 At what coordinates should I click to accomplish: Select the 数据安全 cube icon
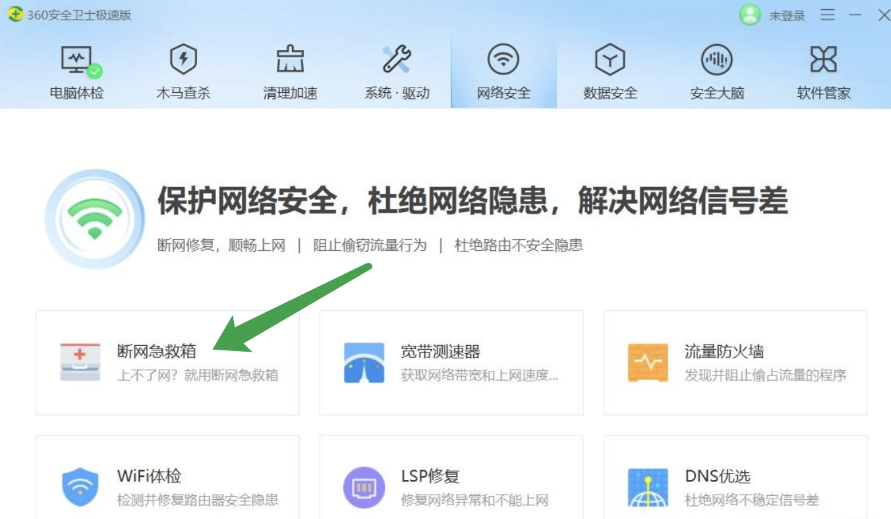(610, 61)
